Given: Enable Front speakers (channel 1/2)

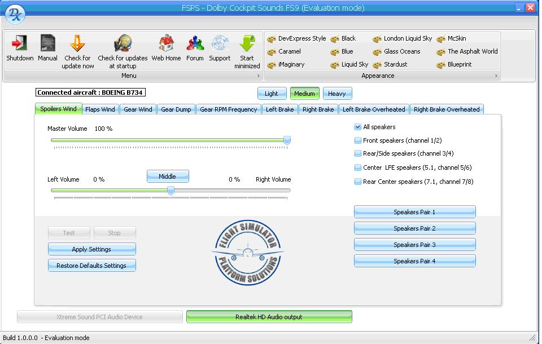Looking at the screenshot, I should coord(358,140).
